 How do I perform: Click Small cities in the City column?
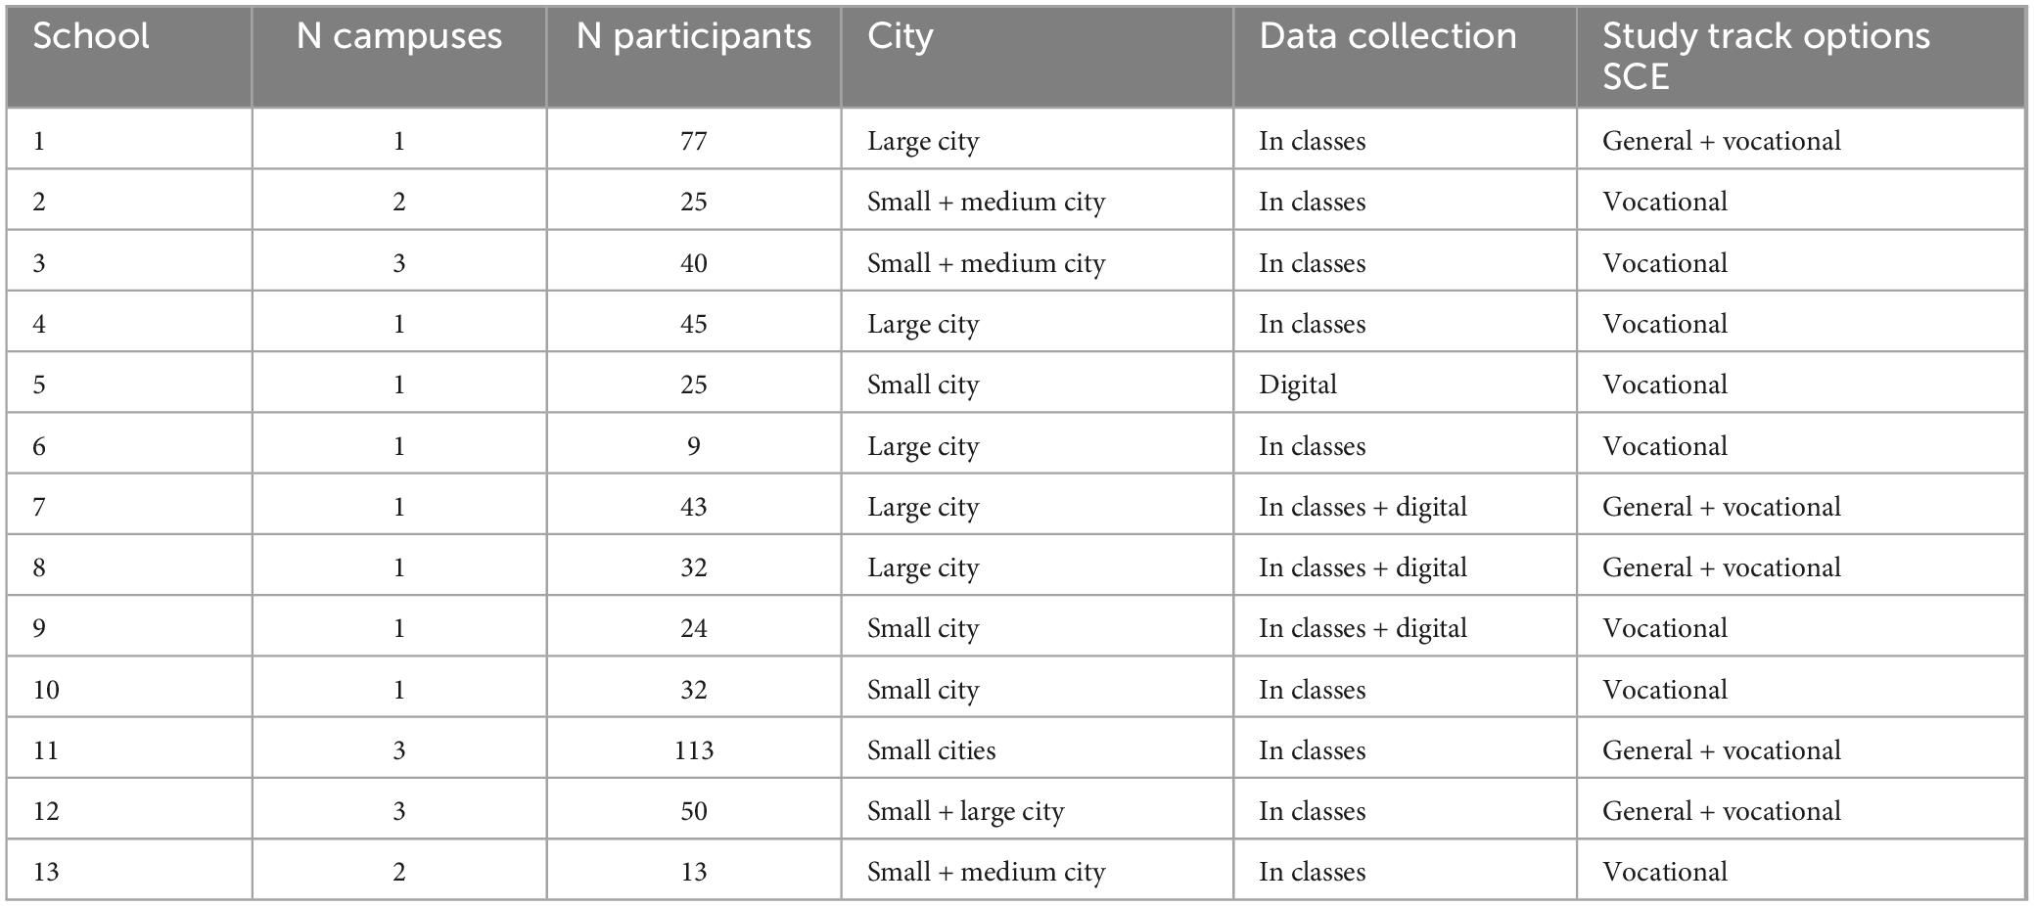tap(1038, 750)
